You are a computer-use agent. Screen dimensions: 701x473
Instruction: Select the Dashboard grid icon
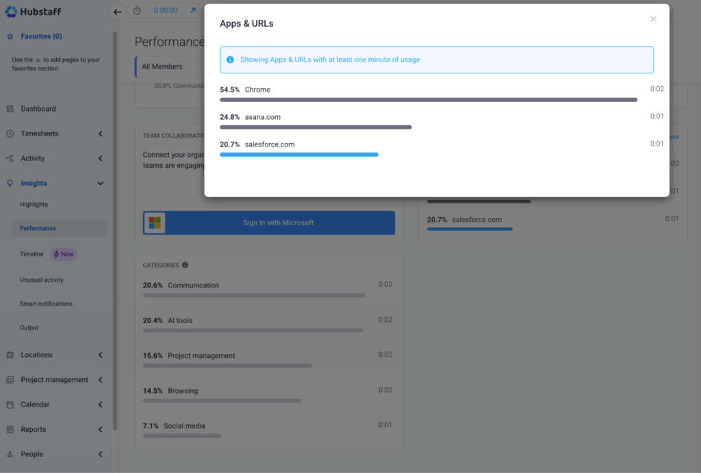(10, 108)
